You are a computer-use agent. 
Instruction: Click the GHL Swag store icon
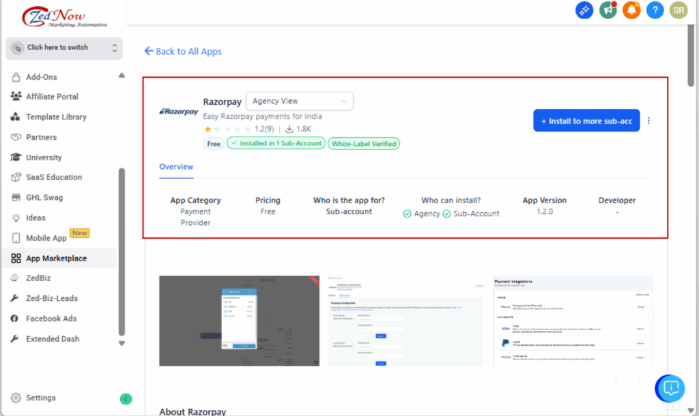(x=16, y=197)
